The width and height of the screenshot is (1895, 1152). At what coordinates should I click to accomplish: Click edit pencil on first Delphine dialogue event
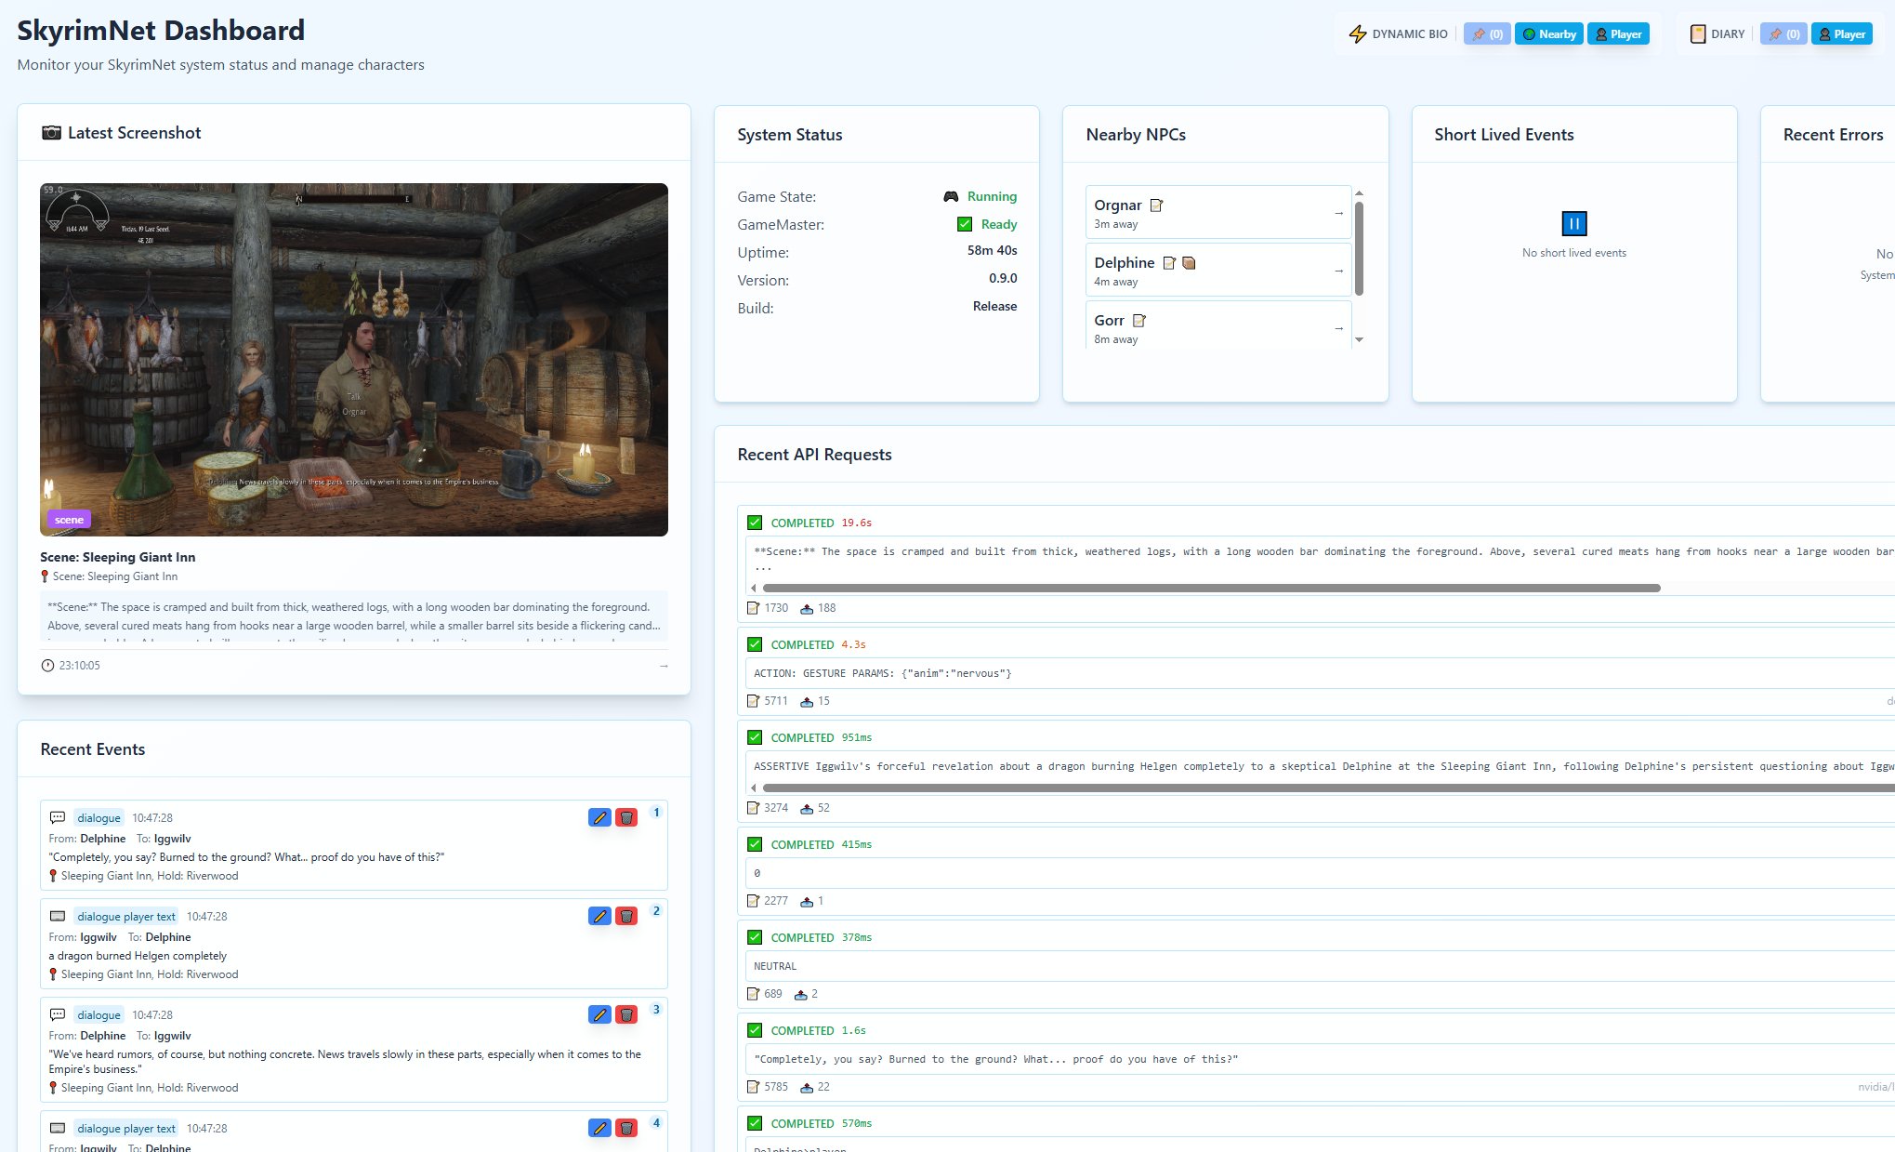(599, 818)
